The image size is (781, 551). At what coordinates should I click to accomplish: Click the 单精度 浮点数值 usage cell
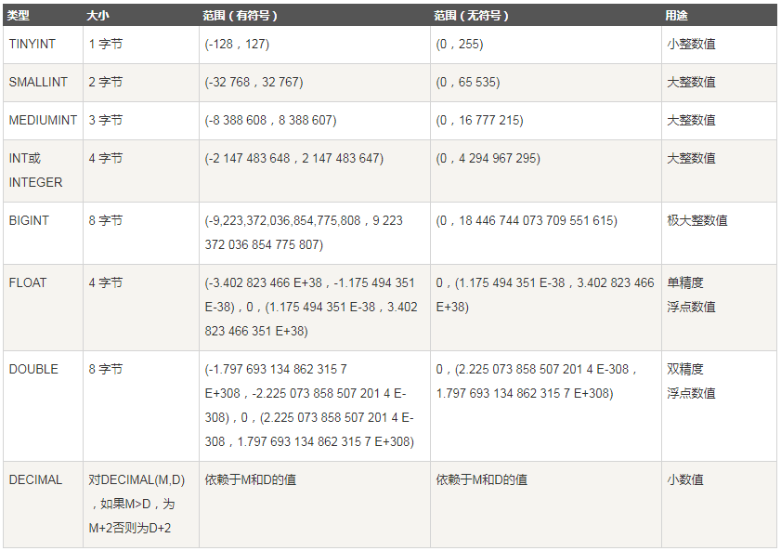click(719, 308)
